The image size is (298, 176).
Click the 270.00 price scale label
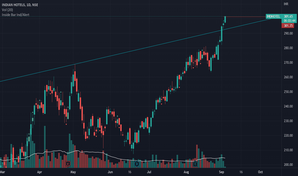[288, 62]
